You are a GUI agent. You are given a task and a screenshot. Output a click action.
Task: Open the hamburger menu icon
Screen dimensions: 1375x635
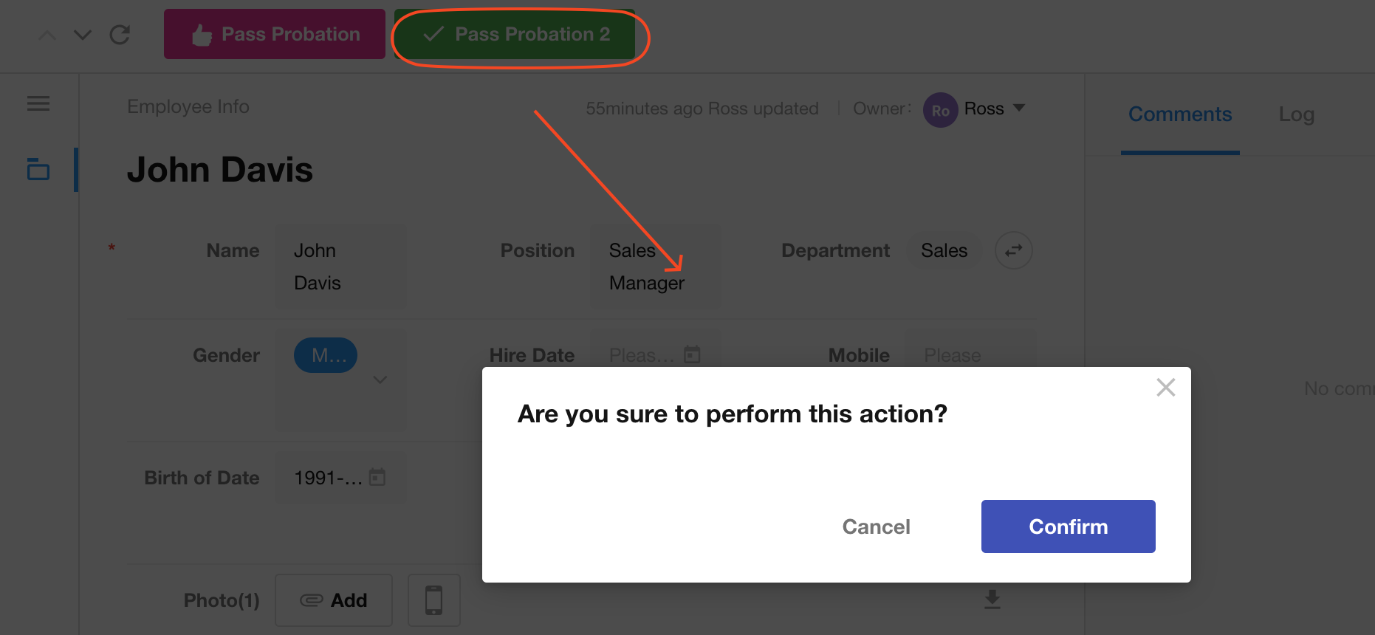[x=38, y=104]
